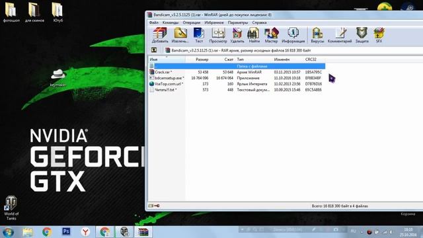Click the Извлечь (Extract) toolbar icon
Image resolution: width=423 pixels, height=238 pixels.
(x=180, y=35)
